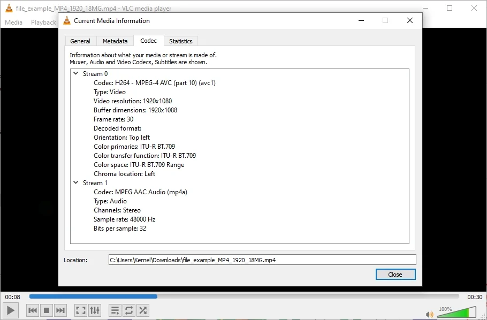487x320 pixels.
Task: Select 'Sample rate: 48000 Hz' row
Action: point(124,219)
